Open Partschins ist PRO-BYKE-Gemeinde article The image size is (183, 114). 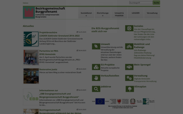point(49,53)
